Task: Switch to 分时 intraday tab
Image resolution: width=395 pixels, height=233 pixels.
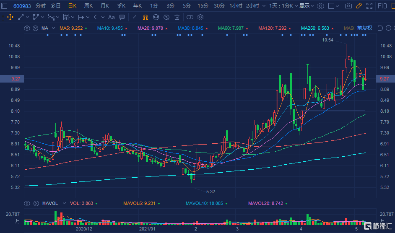Action: point(41,6)
